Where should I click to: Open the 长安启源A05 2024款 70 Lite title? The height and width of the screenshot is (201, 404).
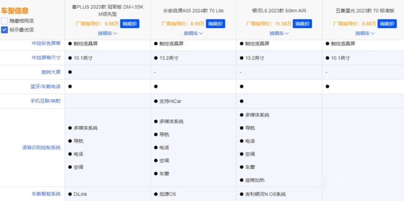click(x=193, y=11)
